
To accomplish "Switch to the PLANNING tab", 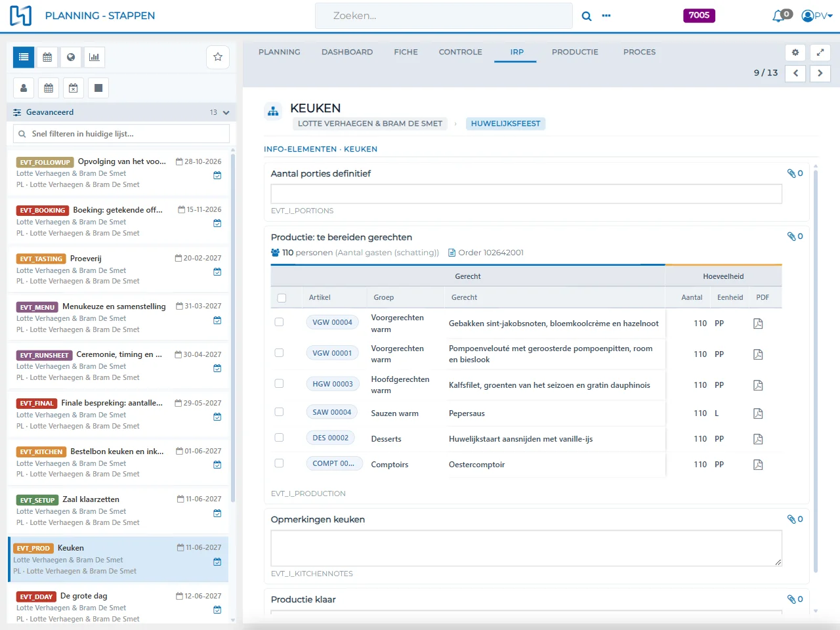I will point(280,52).
